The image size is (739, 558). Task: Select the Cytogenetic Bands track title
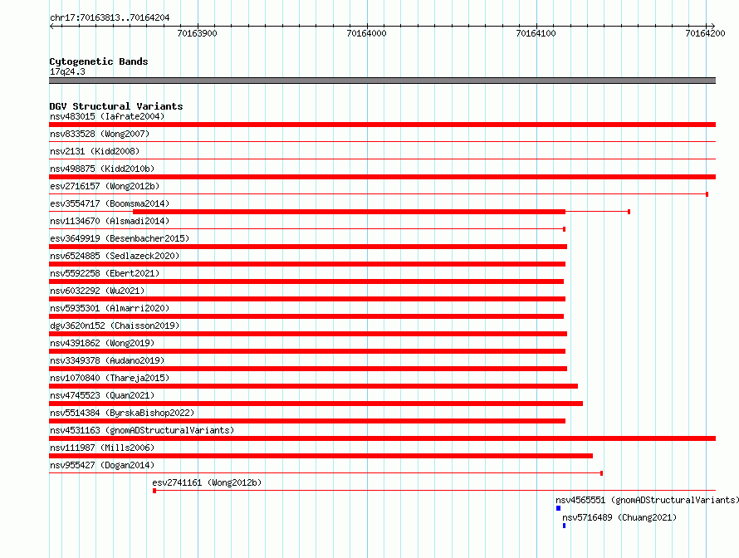(x=99, y=61)
